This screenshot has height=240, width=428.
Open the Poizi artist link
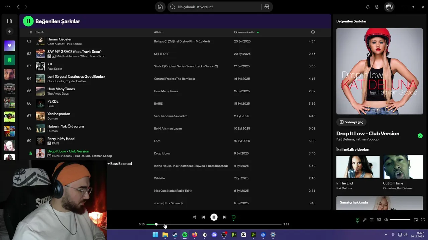tap(51, 106)
